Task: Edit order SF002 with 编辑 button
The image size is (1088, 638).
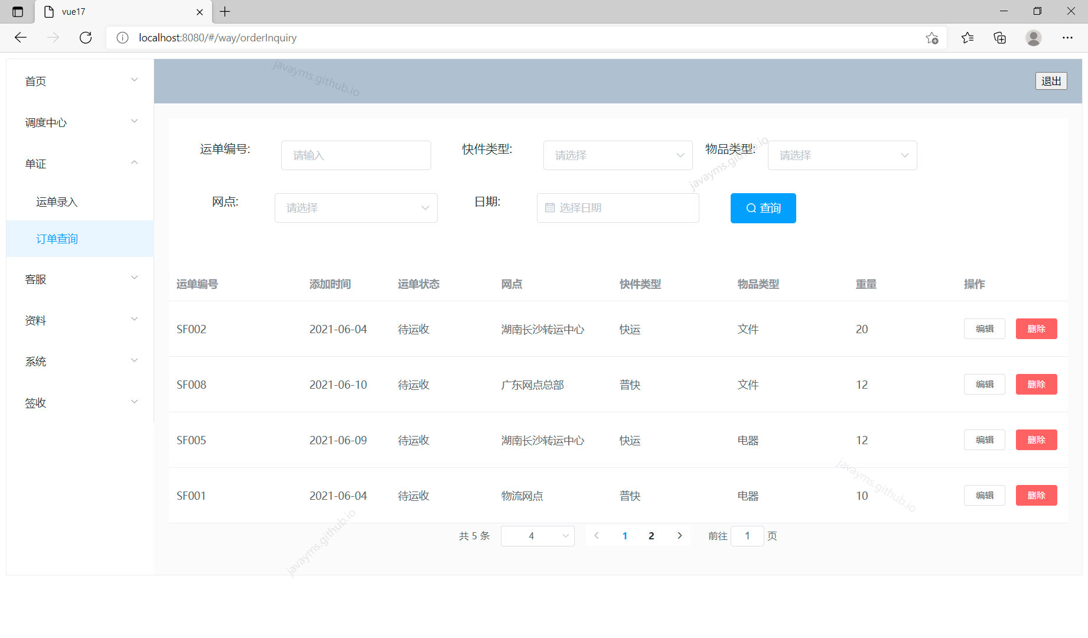Action: pos(985,329)
